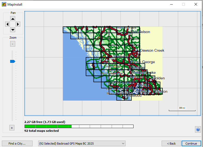
Task: Close the MapInstall window
Action: click(x=196, y=4)
